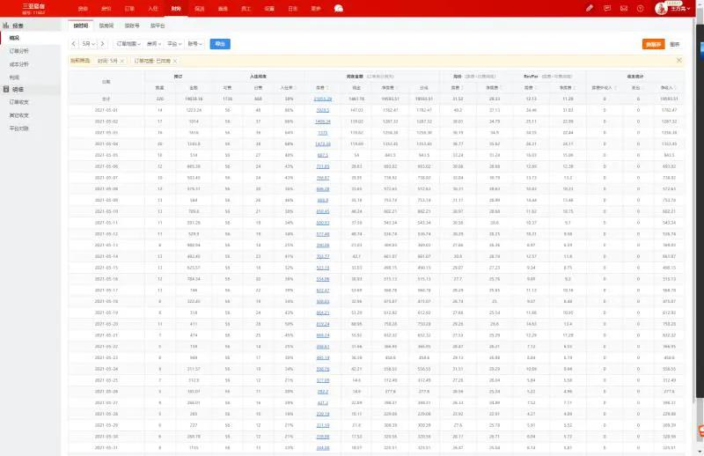Click the 2021-05-14 date cell
Viewport: 704px width, 456px height.
[x=106, y=256]
